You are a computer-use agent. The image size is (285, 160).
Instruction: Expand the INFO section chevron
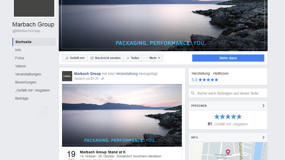pos(263,137)
